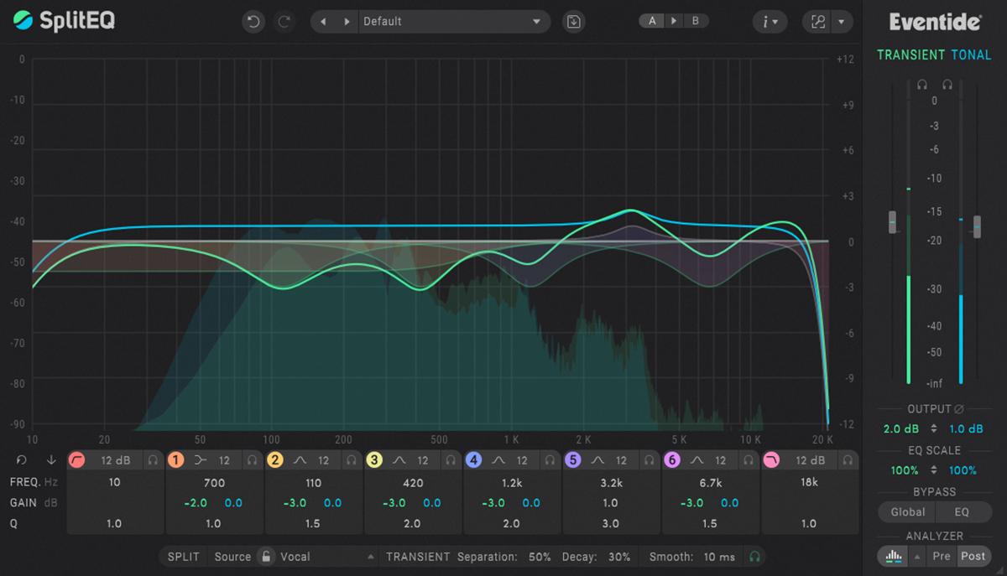Solo band 4 with headphone icon

click(549, 460)
